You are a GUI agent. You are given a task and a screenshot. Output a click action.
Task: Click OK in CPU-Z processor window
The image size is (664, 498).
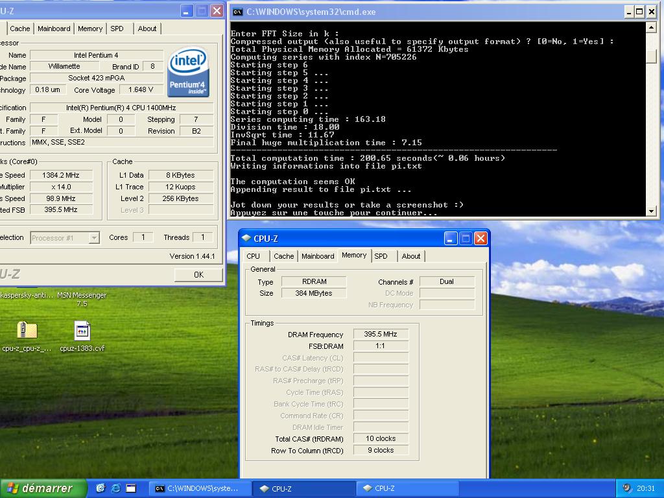click(198, 275)
